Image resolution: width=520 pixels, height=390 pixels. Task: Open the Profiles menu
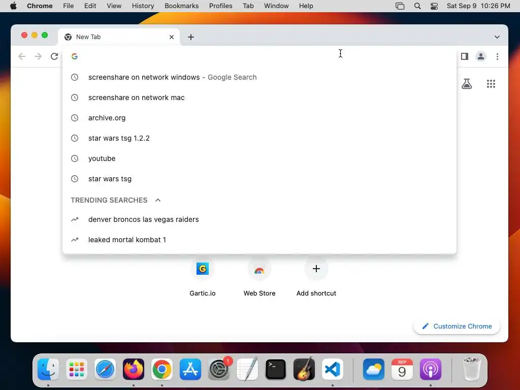click(220, 6)
